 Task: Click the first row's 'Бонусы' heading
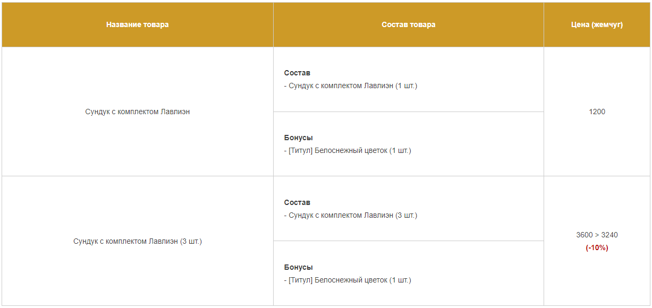click(299, 138)
